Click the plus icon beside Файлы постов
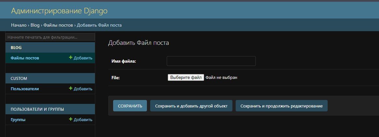This screenshot has height=137, width=379. [x=71, y=57]
